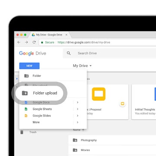Open the Initial Thoughts file card

click(x=144, y=102)
